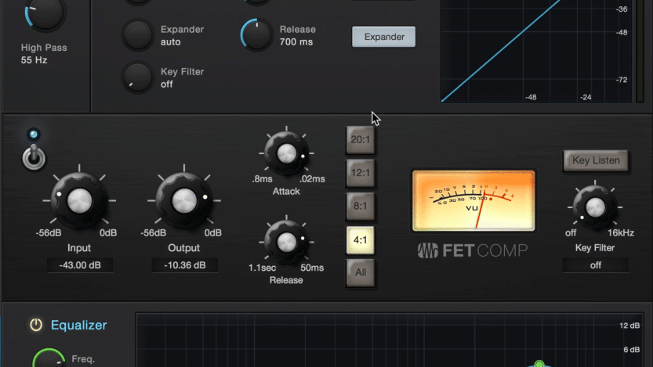Image resolution: width=653 pixels, height=367 pixels.
Task: Click the FET Comp Key Filter knob
Action: pos(595,207)
